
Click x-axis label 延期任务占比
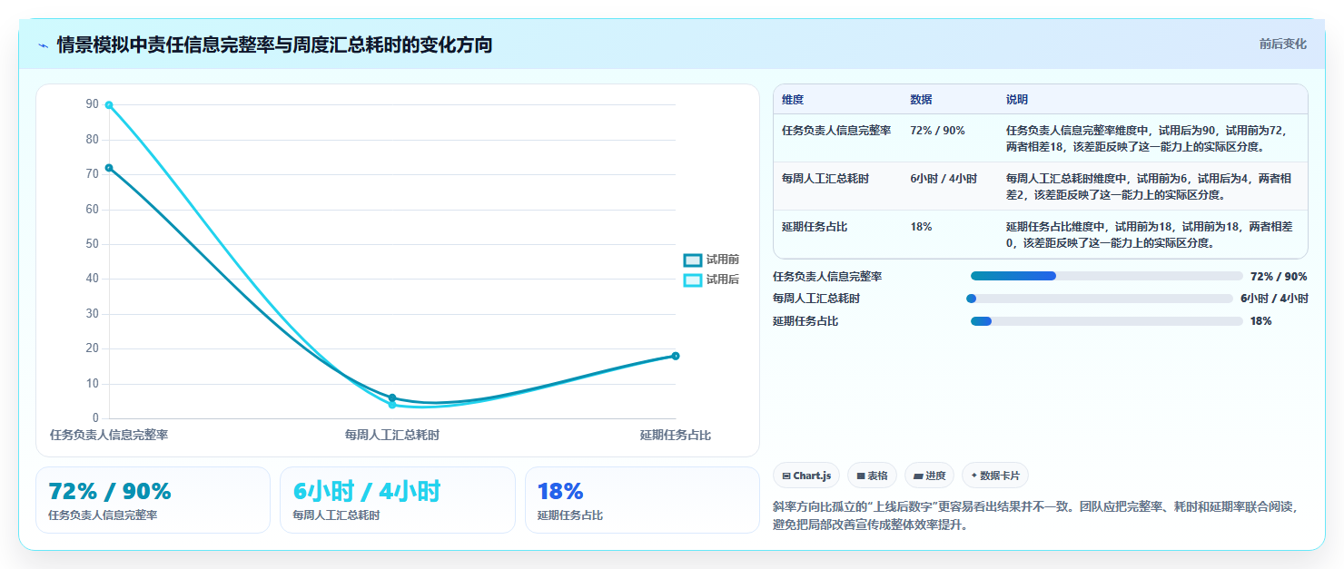click(x=676, y=435)
